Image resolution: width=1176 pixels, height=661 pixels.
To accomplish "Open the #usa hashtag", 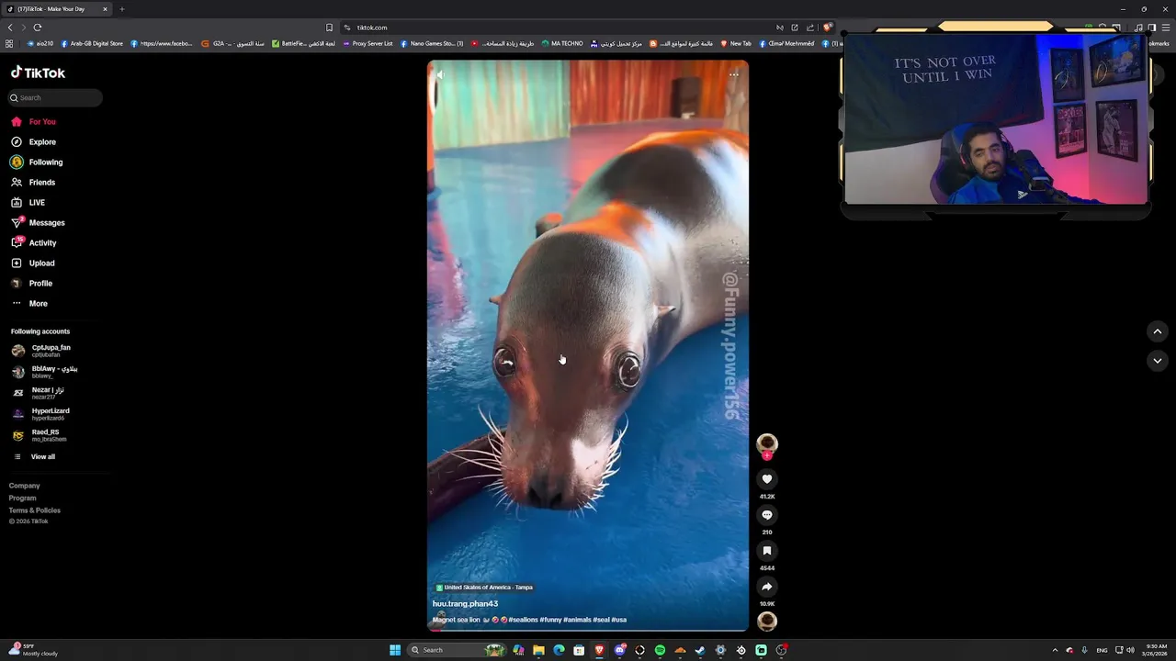I will (x=618, y=620).
